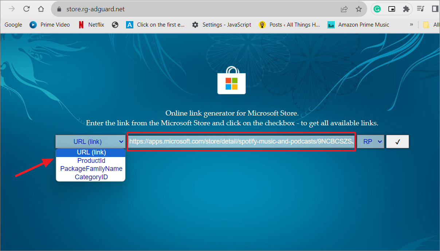Screen dimensions: 440x251
Task: Open the bookmarks folder icon
Action: pos(426,25)
